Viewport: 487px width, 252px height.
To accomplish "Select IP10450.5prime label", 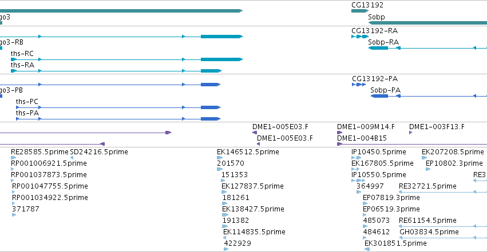I will [x=379, y=152].
